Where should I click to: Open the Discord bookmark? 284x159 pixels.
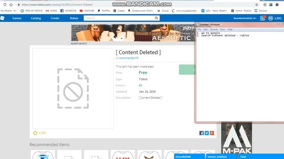[260, 11]
